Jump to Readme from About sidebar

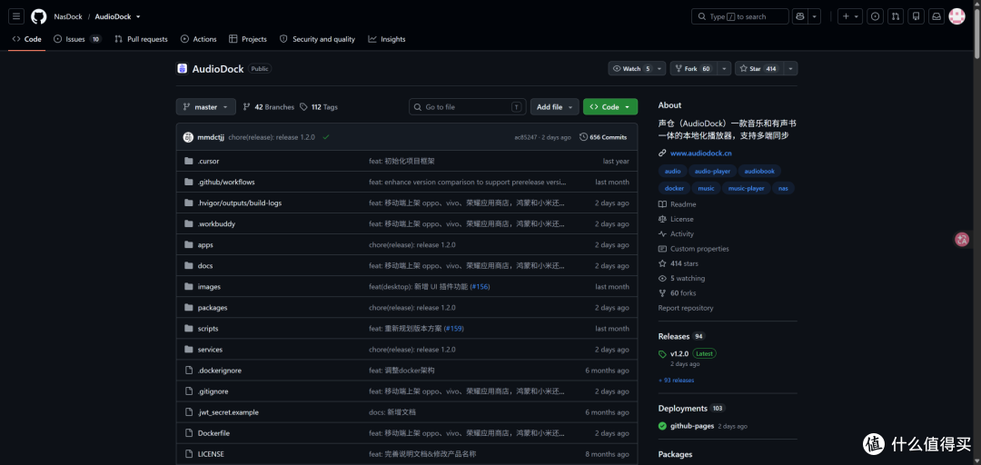click(677, 204)
